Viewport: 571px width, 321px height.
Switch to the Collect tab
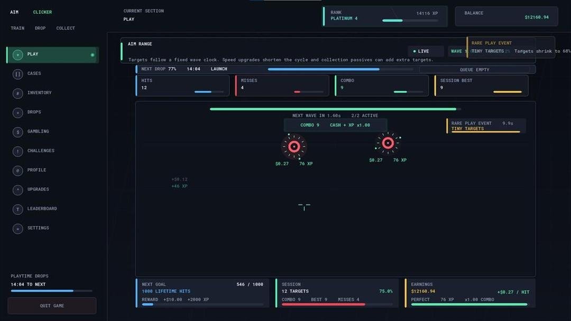click(66, 28)
